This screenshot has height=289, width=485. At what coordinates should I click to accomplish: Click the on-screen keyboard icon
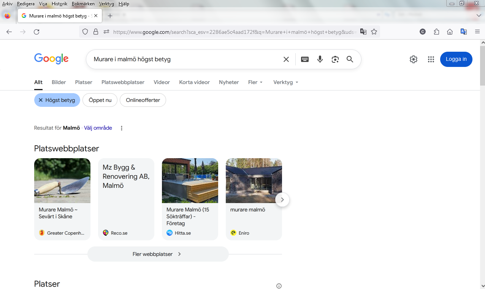coord(305,59)
